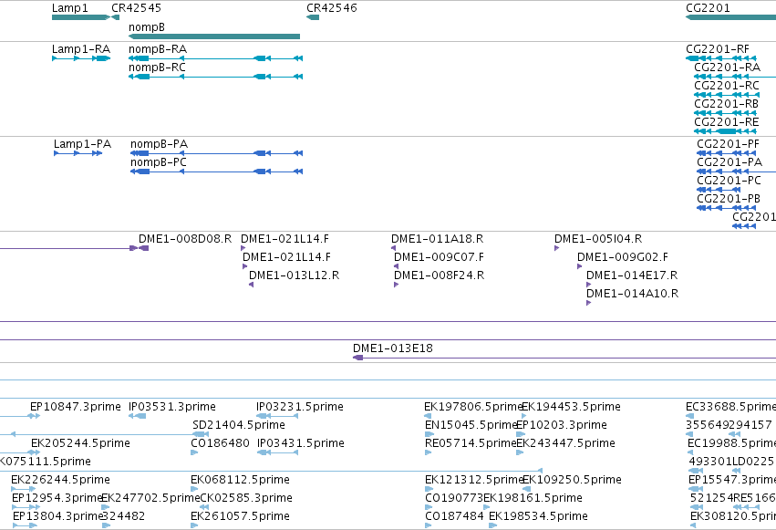The height and width of the screenshot is (530, 776).
Task: Select the CG2201-PC CDS label
Action: [x=729, y=181]
